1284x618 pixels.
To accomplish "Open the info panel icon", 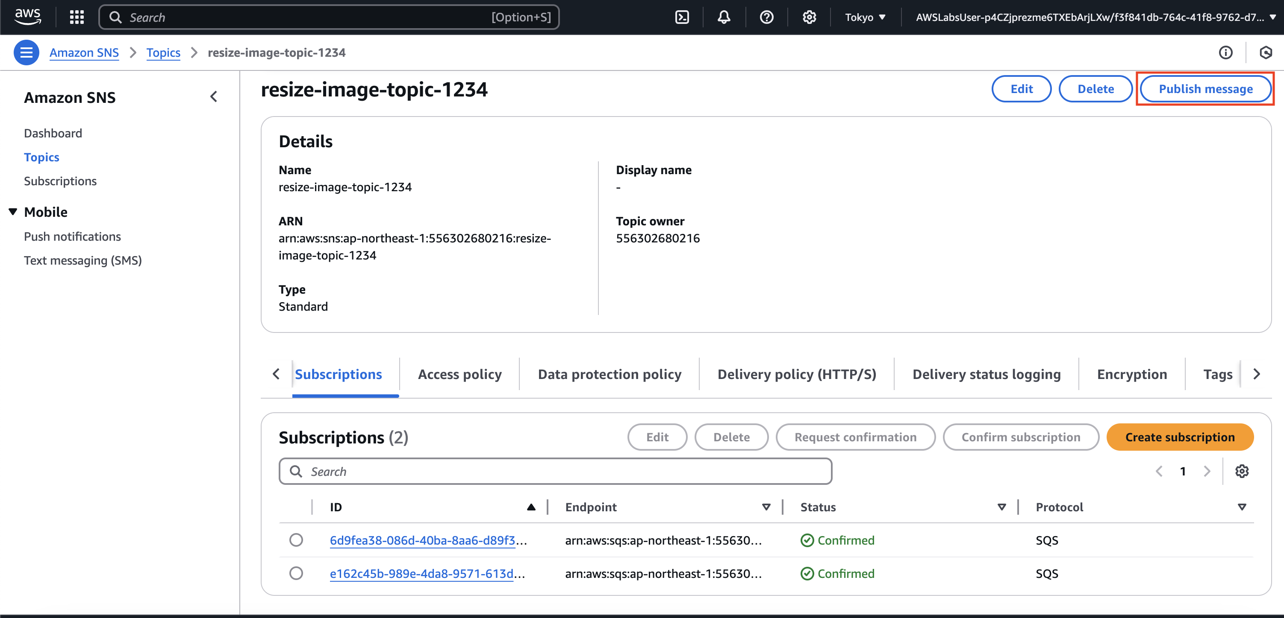I will [1225, 52].
